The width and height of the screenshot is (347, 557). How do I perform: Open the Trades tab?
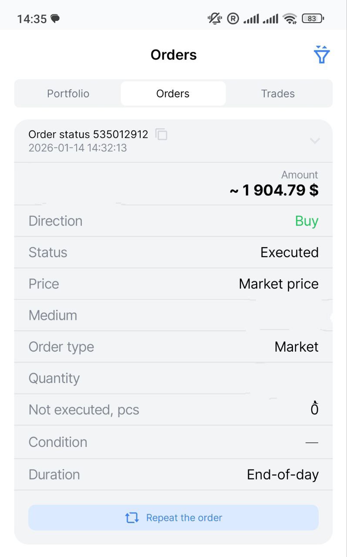pos(278,94)
